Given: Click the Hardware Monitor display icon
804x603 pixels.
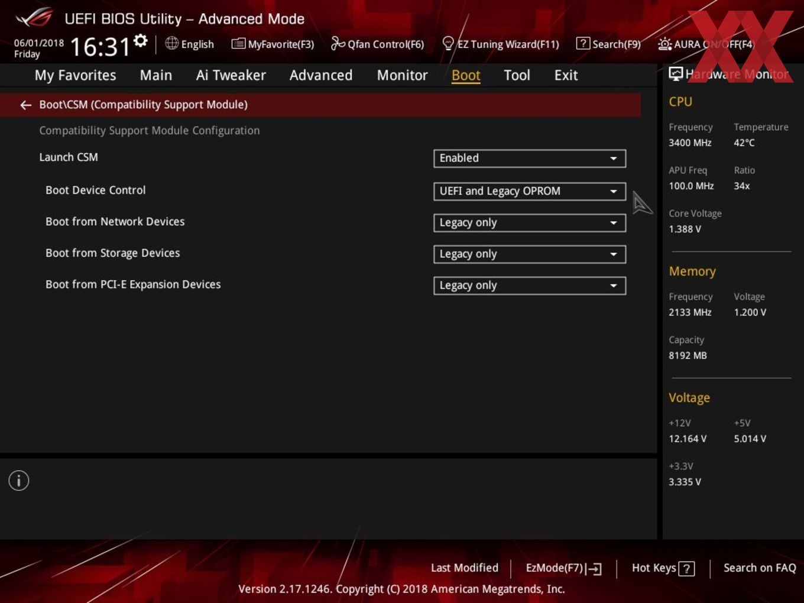Looking at the screenshot, I should pyautogui.click(x=676, y=73).
